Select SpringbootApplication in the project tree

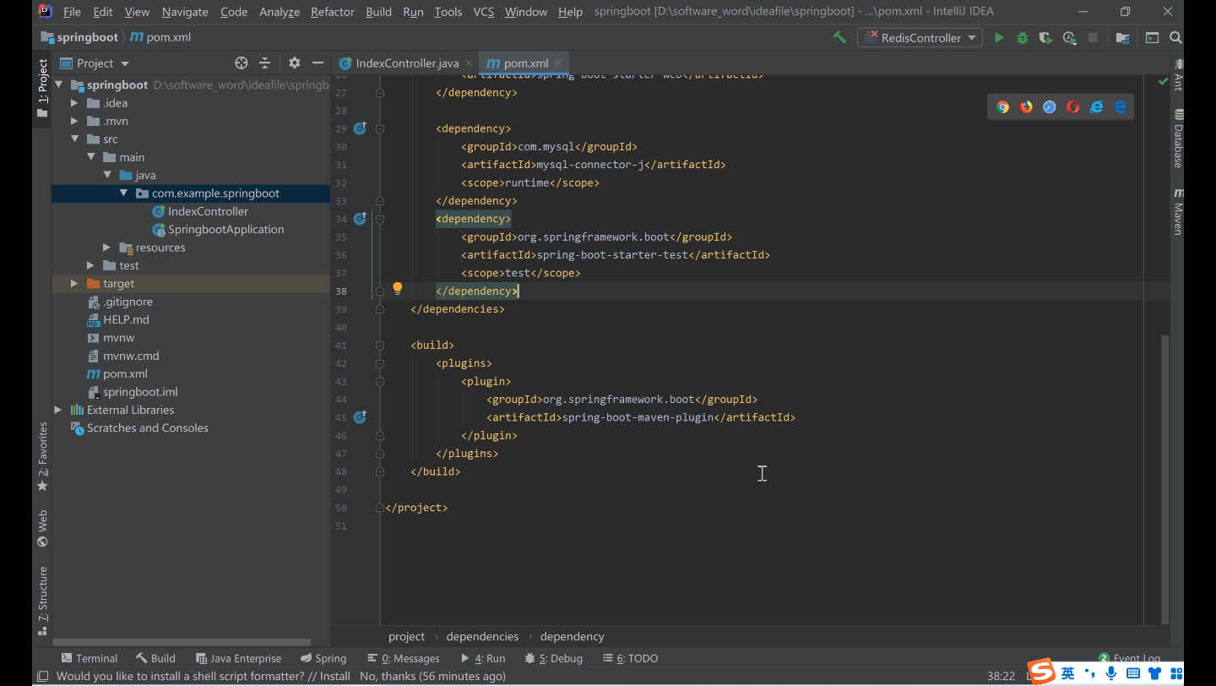225,230
